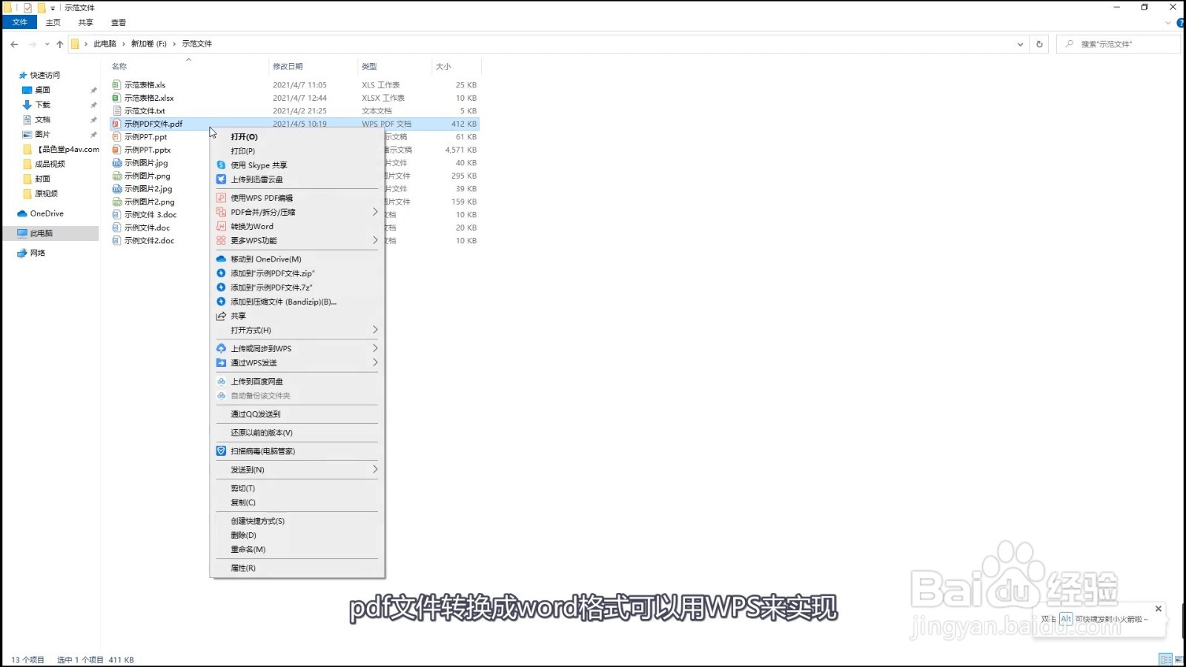
Task: Expand the 打开方式(H) submenu arrow
Action: point(375,330)
